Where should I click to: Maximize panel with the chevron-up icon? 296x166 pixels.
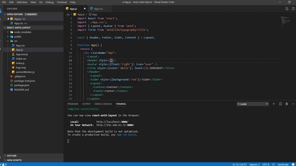pos(293,104)
